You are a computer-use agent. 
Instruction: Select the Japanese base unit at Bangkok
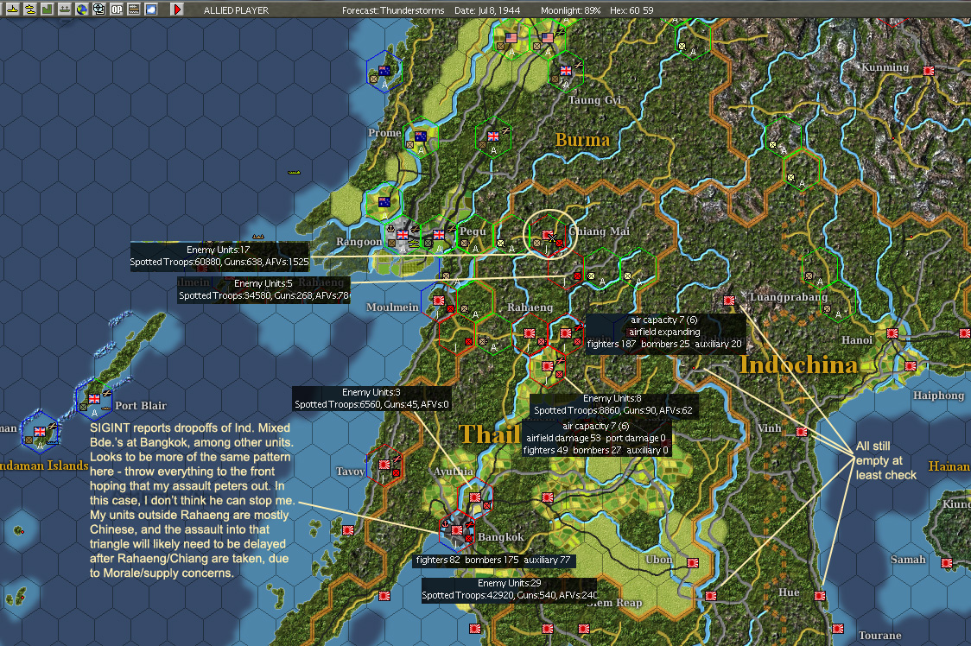[x=457, y=530]
